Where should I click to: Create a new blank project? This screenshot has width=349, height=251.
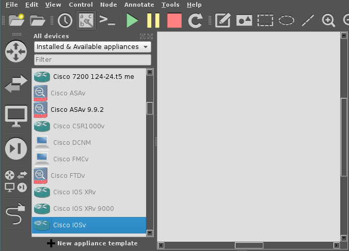[x=17, y=20]
